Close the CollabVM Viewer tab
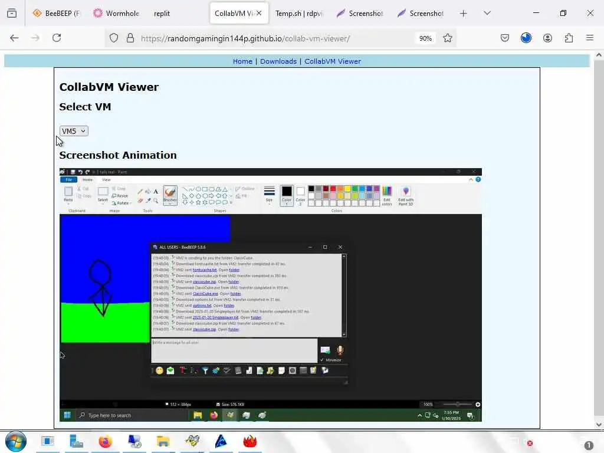 point(259,13)
